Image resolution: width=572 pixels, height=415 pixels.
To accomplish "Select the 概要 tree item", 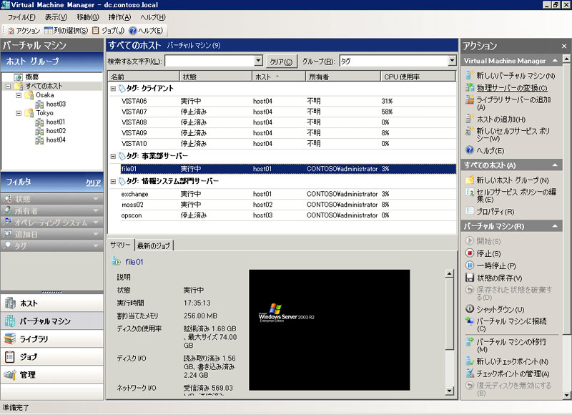I will (x=31, y=77).
